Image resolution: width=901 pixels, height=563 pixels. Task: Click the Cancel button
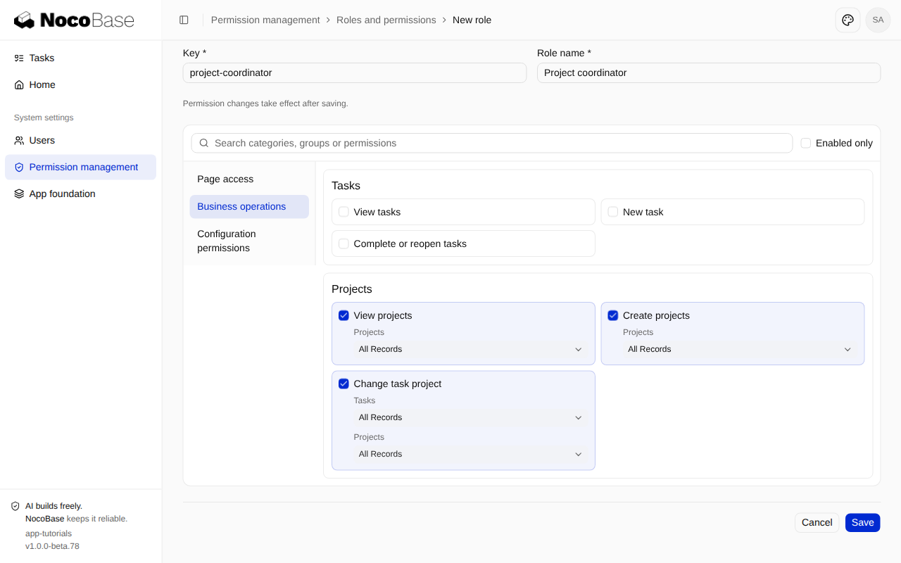817,522
